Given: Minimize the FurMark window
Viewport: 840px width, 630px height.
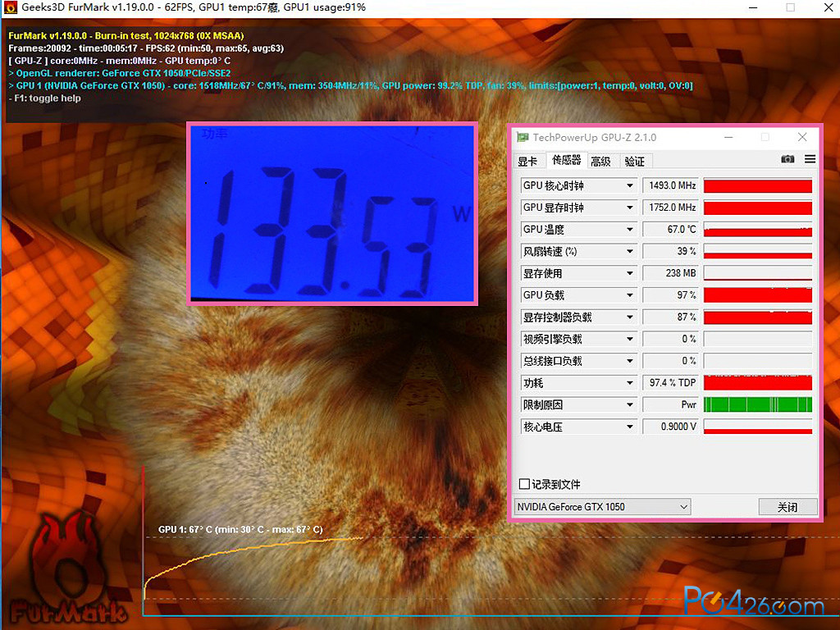Looking at the screenshot, I should (753, 7).
